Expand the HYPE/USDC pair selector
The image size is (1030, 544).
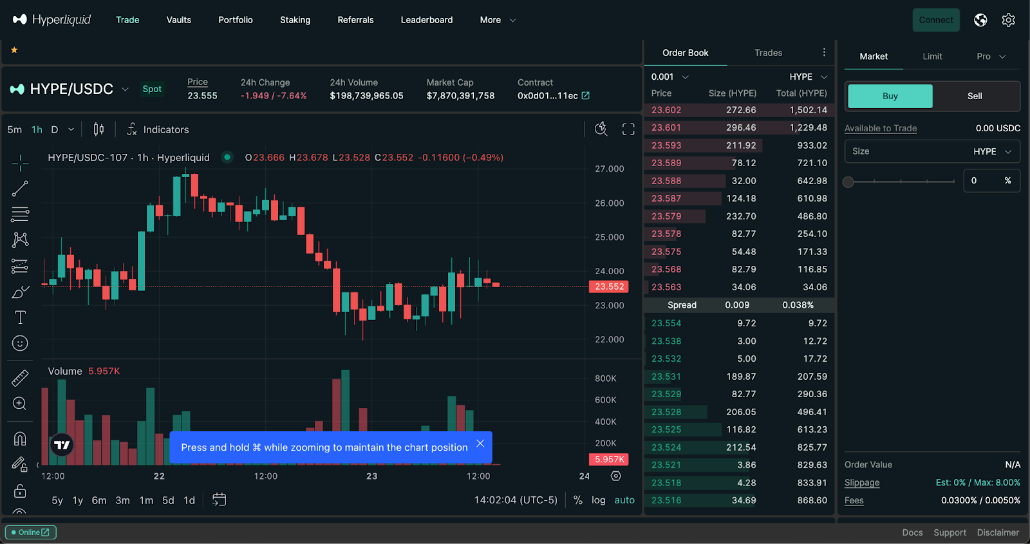(126, 89)
